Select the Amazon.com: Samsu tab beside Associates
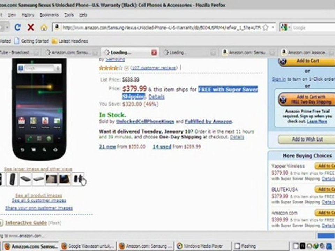Viewport: 335px width, 251px height. click(x=248, y=52)
